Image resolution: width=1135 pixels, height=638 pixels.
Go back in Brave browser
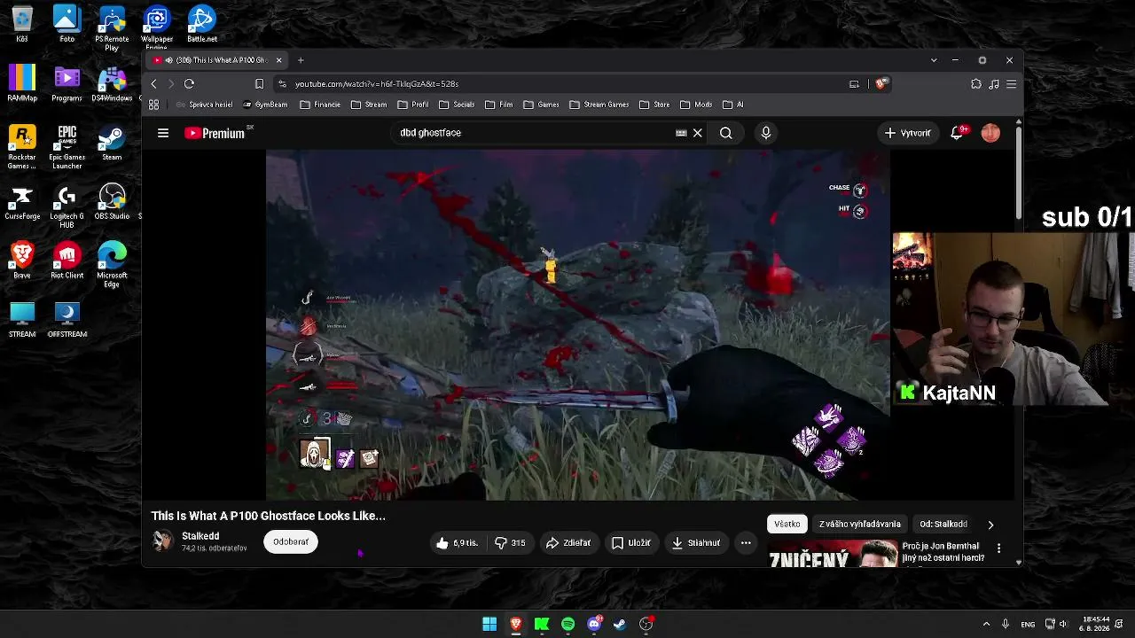[x=153, y=83]
